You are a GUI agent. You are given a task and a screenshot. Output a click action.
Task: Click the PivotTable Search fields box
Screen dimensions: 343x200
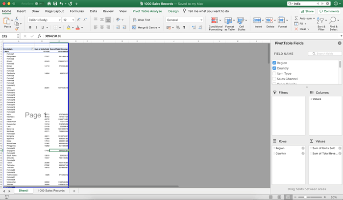325,53
